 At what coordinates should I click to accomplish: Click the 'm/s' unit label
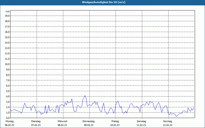[x=7, y=12]
